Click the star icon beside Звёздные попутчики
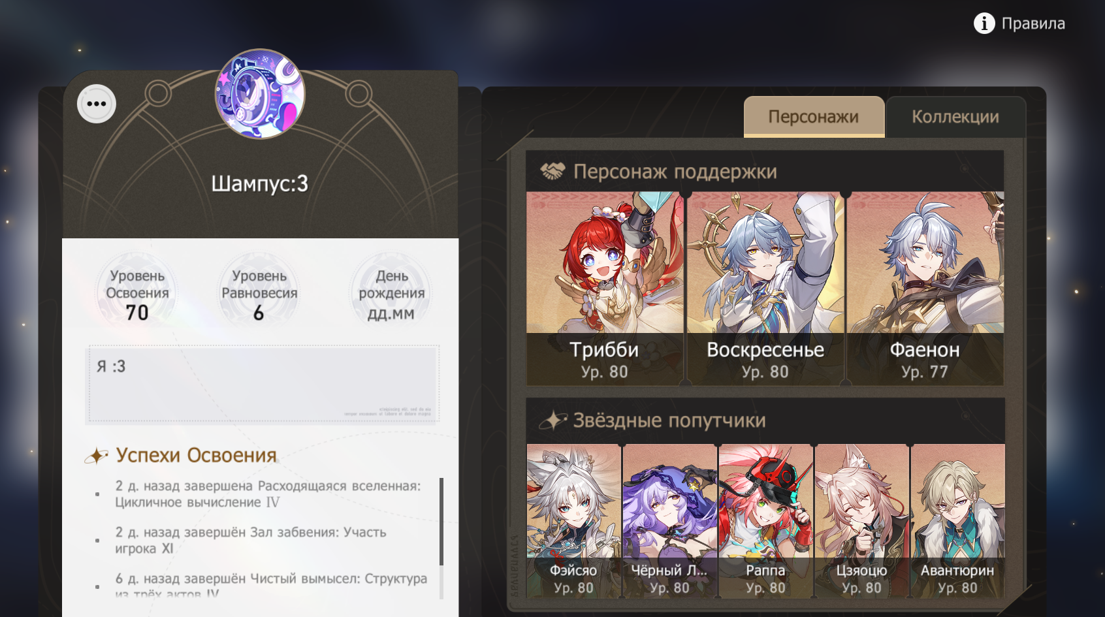Screen dimensions: 1105x617 (x=553, y=420)
